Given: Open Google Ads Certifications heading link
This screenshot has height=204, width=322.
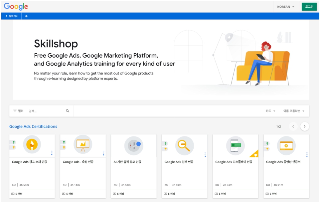Looking at the screenshot, I should click(x=33, y=126).
